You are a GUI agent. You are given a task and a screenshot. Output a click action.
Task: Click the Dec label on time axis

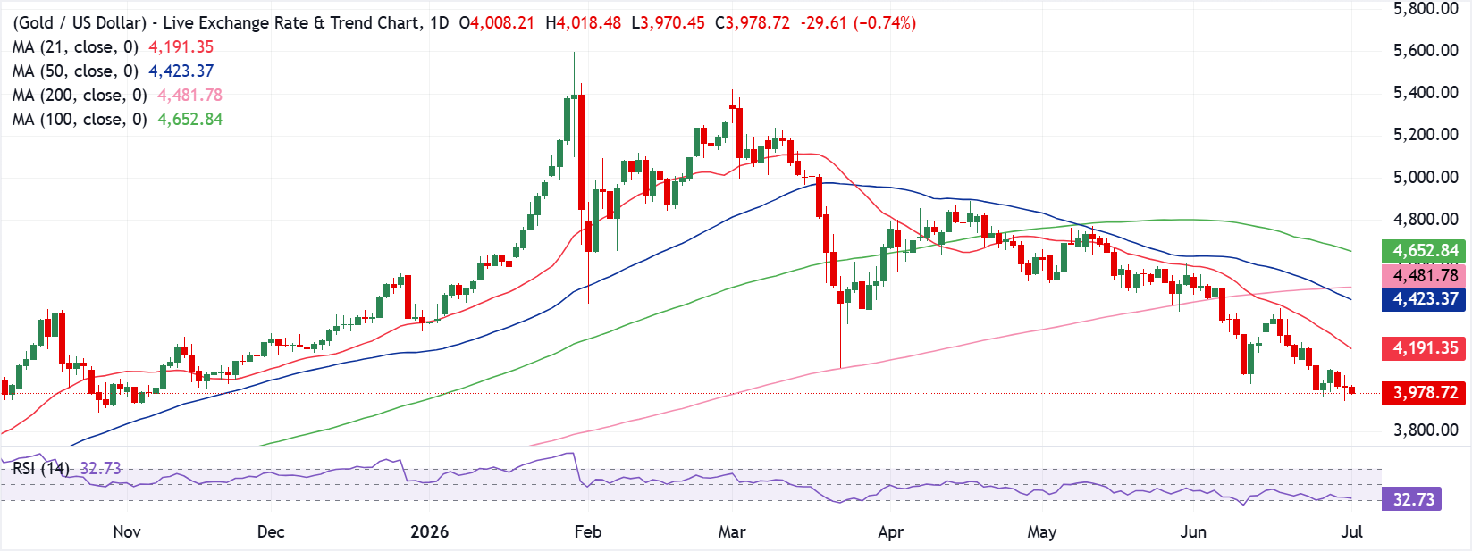(271, 531)
